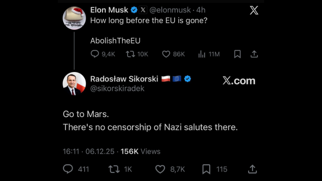Share Elon Musk's post via share icon
Viewport: 322px width, 181px height.
coord(254,54)
